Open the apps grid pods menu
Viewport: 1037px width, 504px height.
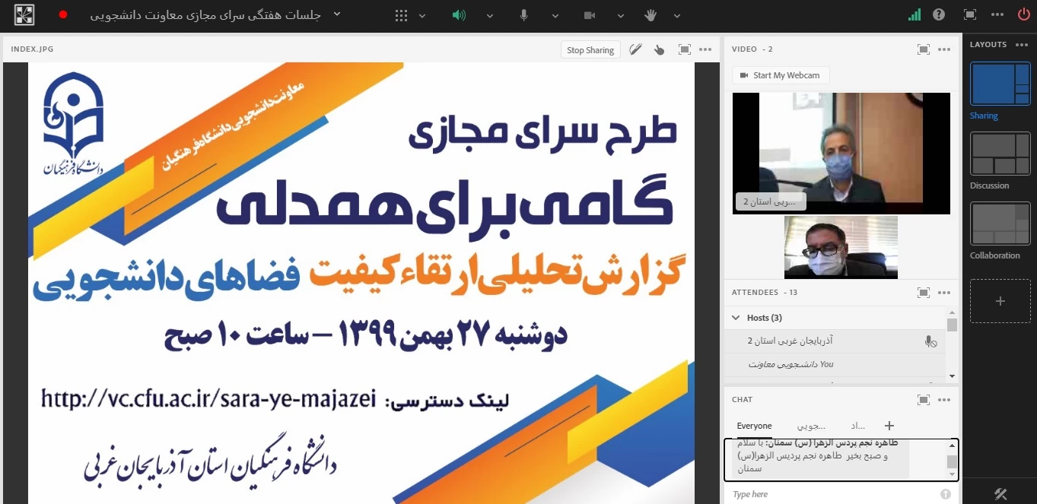[401, 15]
